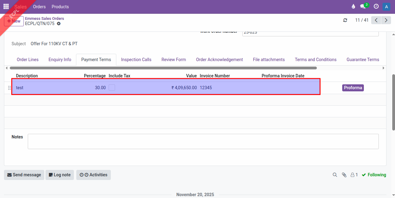
Task: Click the droplet debug icon
Action: pos(353,6)
